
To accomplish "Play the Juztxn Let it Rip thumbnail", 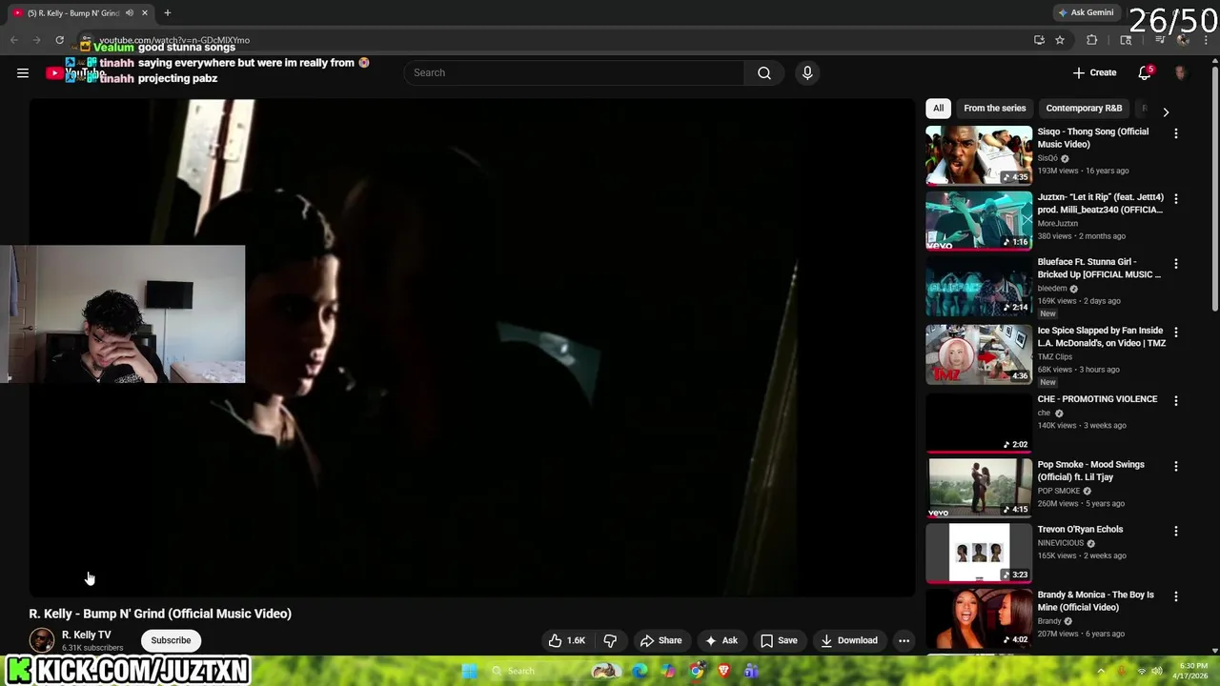I will tap(979, 220).
